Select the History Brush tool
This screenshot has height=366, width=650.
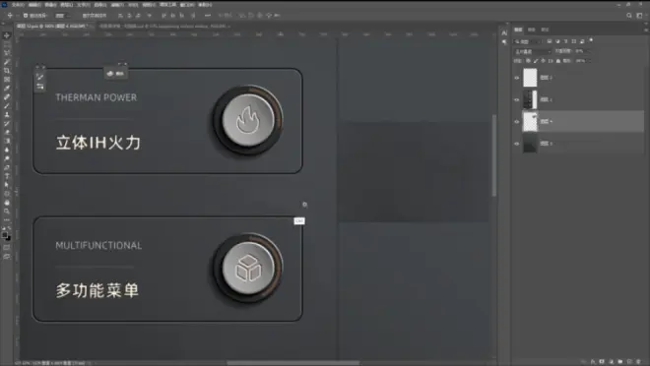point(7,123)
